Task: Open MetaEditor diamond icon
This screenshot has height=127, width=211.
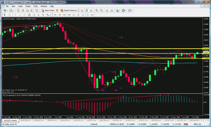Action: coord(57,10)
